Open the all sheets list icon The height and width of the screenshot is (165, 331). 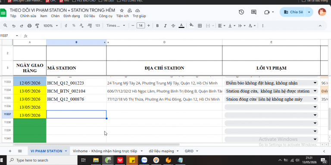pyautogui.click(x=20, y=151)
